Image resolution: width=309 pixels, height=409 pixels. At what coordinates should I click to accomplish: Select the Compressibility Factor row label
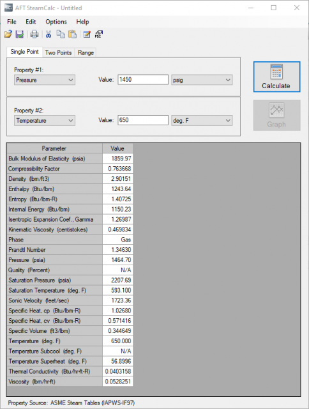[x=54, y=169]
